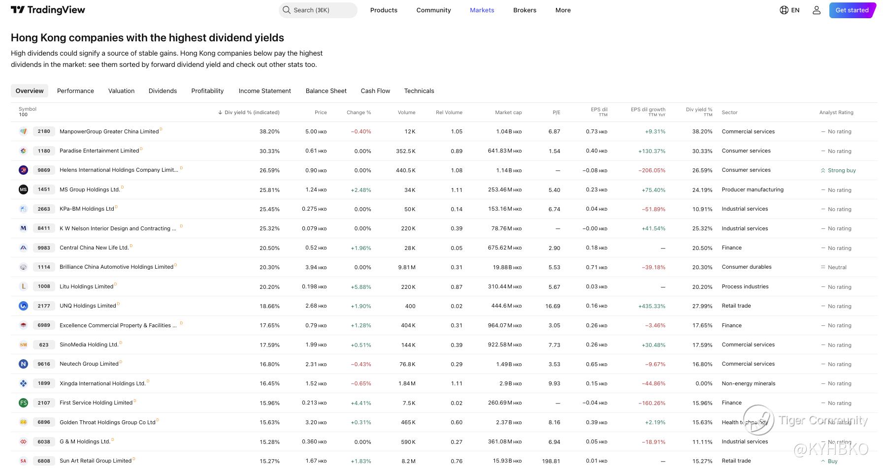Click the Get started button

(852, 10)
